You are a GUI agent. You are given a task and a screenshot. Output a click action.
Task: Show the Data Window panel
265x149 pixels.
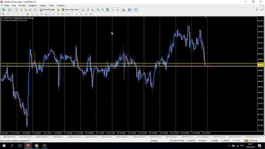[x=21, y=10]
